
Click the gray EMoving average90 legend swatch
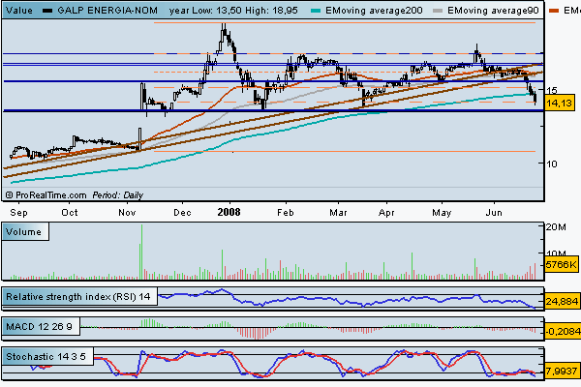[438, 11]
